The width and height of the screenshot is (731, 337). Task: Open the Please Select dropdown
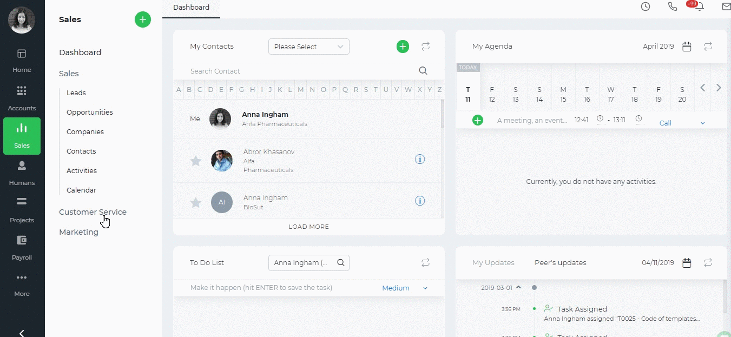[x=309, y=47]
